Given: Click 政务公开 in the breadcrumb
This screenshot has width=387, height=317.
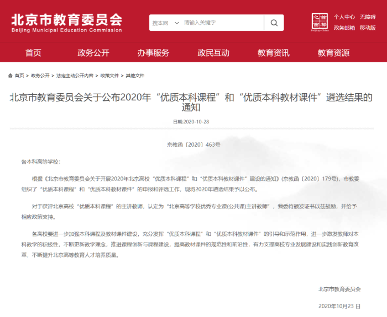Looking at the screenshot, I should tap(40, 76).
